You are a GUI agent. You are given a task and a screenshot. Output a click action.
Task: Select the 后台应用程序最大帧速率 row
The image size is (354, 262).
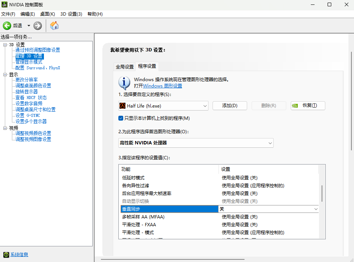[x=220, y=194]
